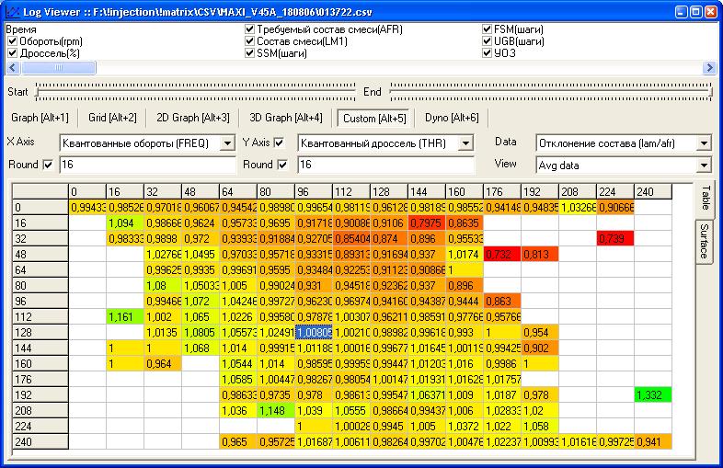Image resolution: width=723 pixels, height=468 pixels.
Task: Click the Grid [Alt+2] button
Action: pyautogui.click(x=112, y=118)
